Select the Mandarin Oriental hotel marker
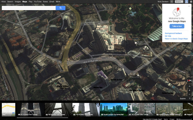Screen dimensions: 193x120 [136, 43]
